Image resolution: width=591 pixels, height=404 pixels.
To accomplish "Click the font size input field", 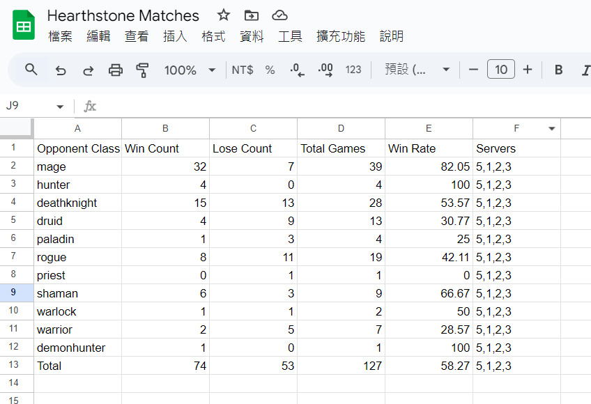I will 500,70.
